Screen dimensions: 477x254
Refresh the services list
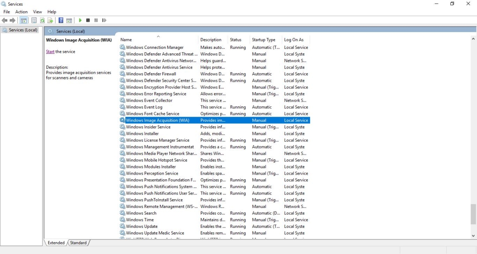coord(42,20)
